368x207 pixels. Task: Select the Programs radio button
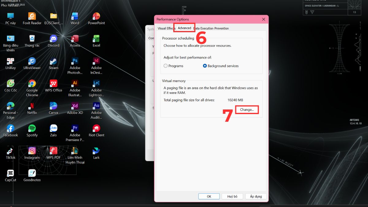pyautogui.click(x=166, y=66)
